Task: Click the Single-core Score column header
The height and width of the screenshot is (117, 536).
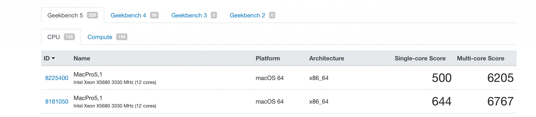Action: [x=420, y=58]
